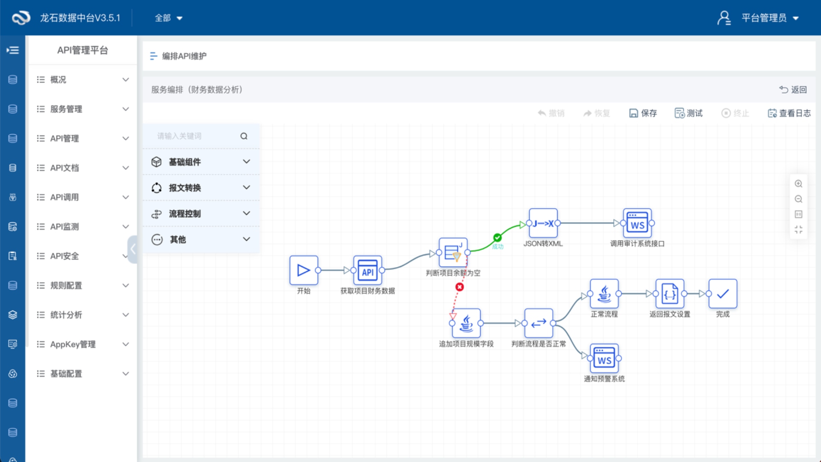Collapse the sidebar panel handle

click(x=133, y=249)
